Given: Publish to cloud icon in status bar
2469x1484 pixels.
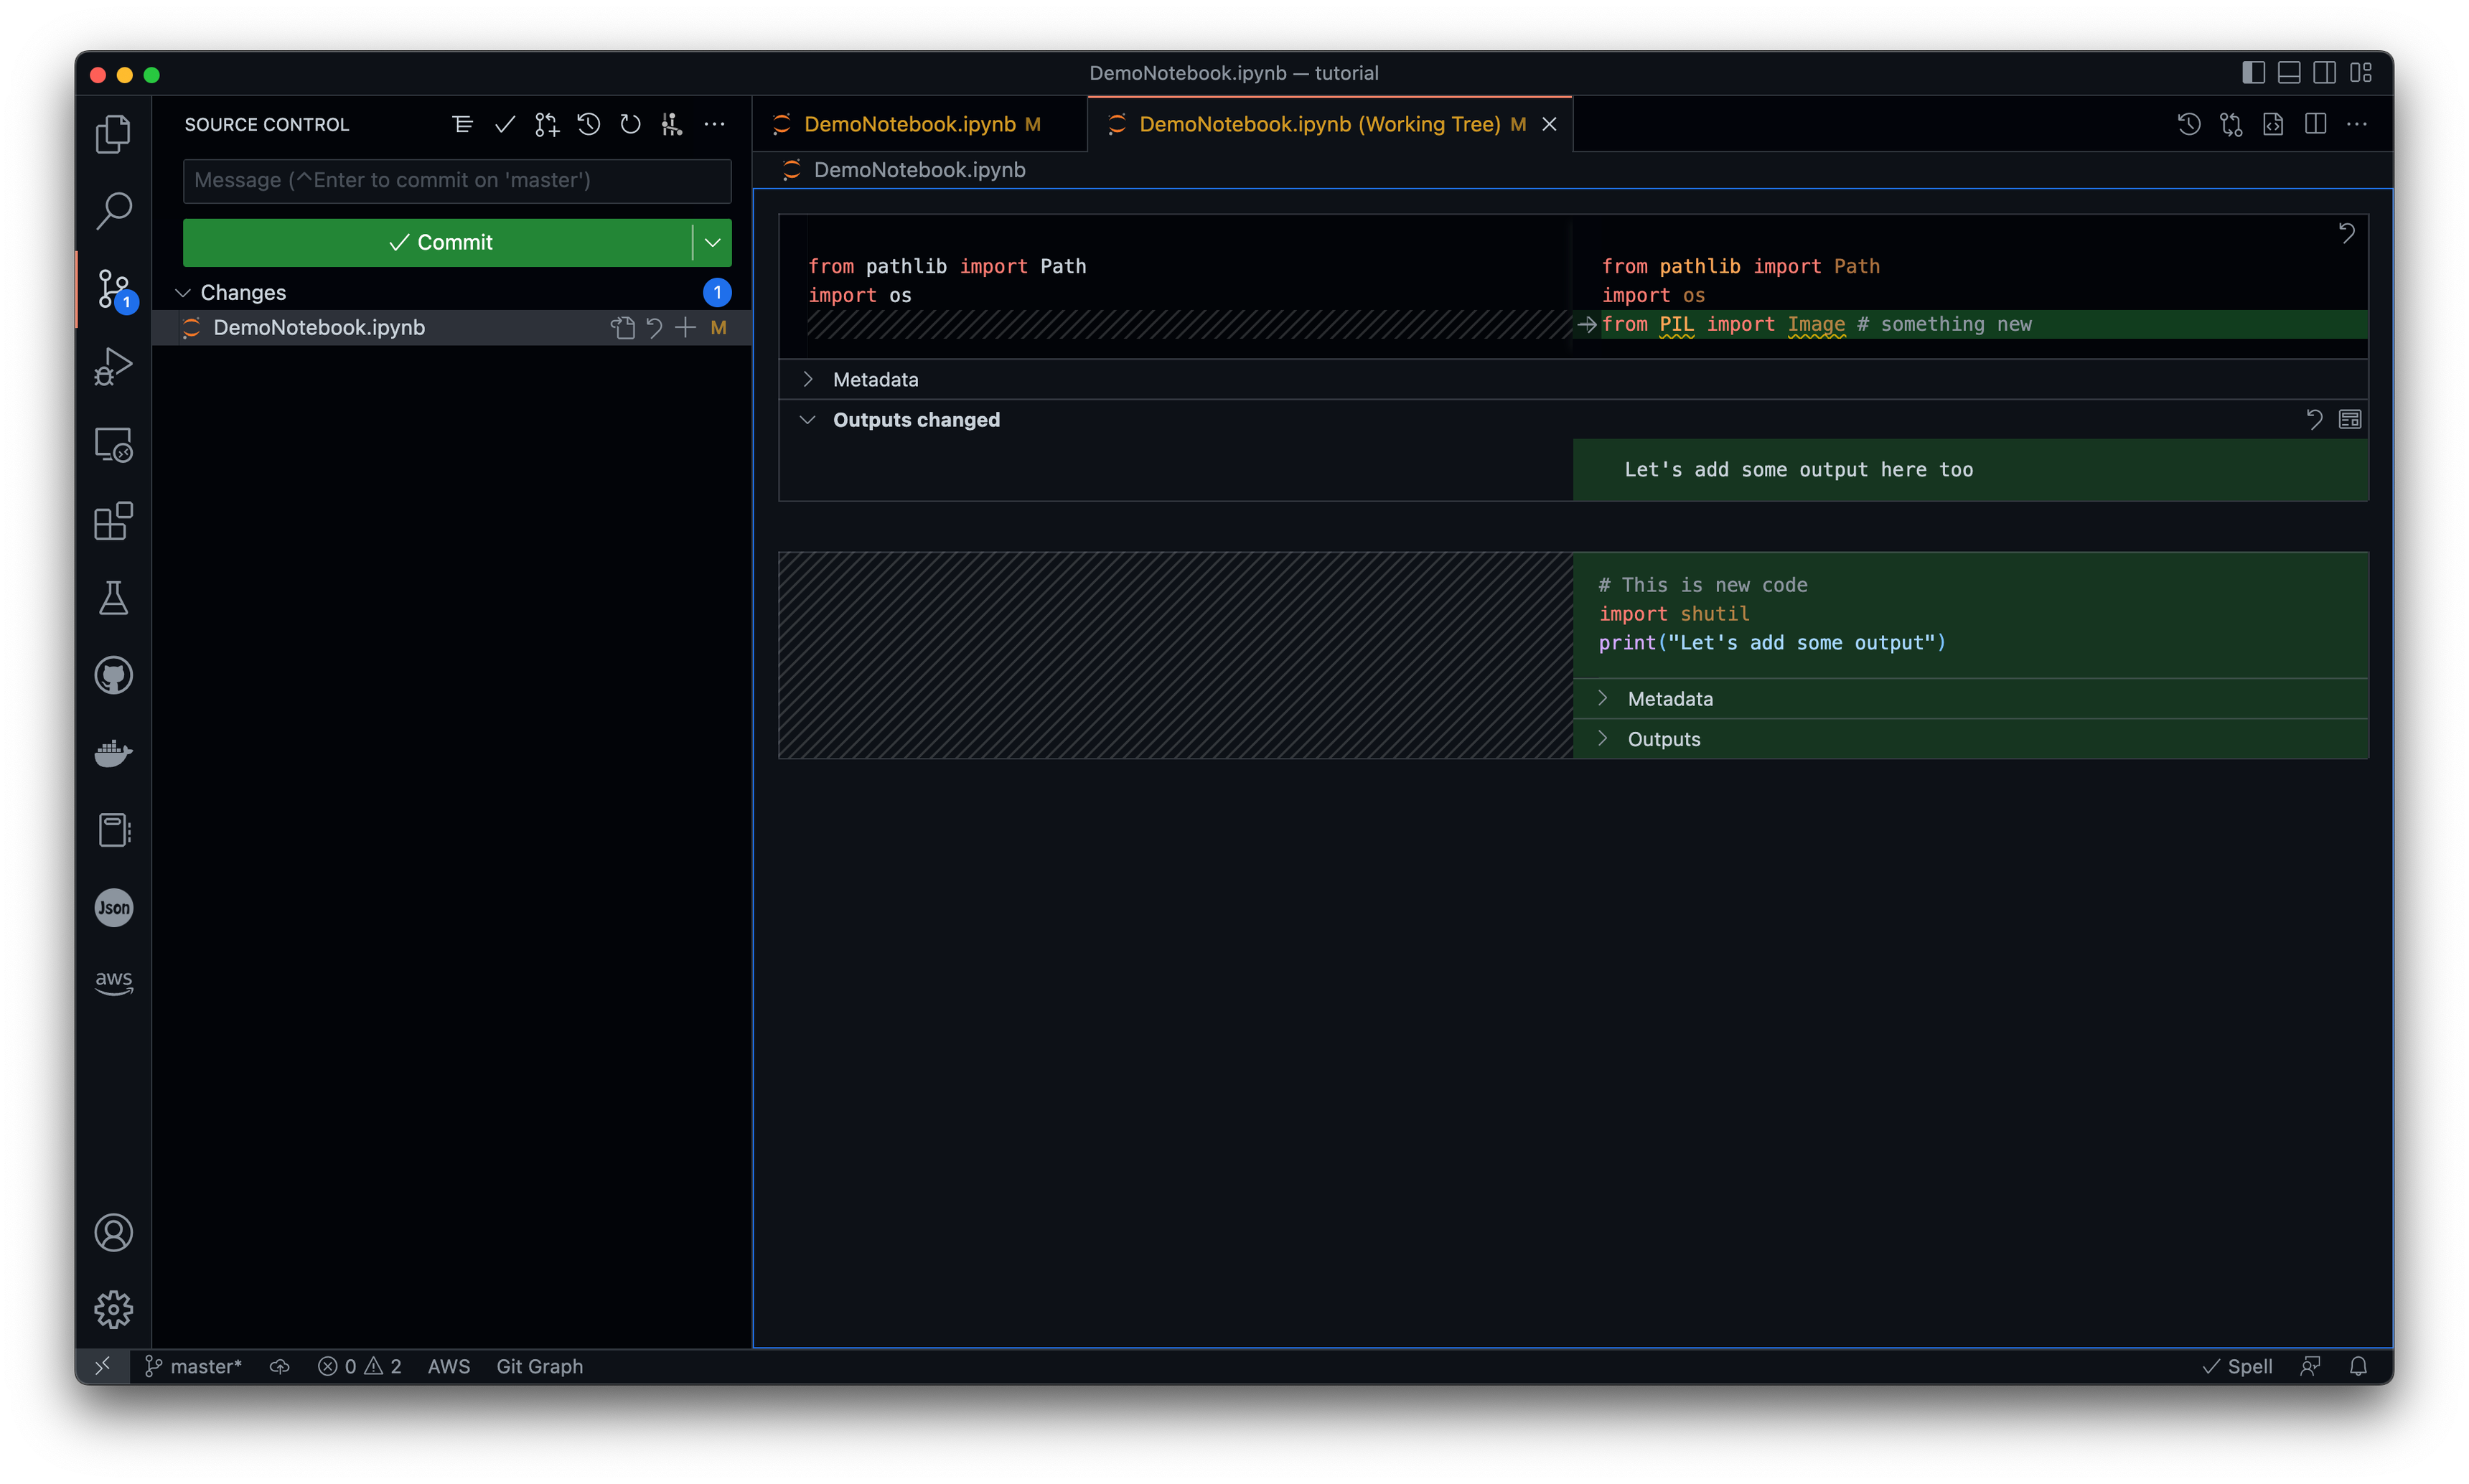Looking at the screenshot, I should (280, 1366).
